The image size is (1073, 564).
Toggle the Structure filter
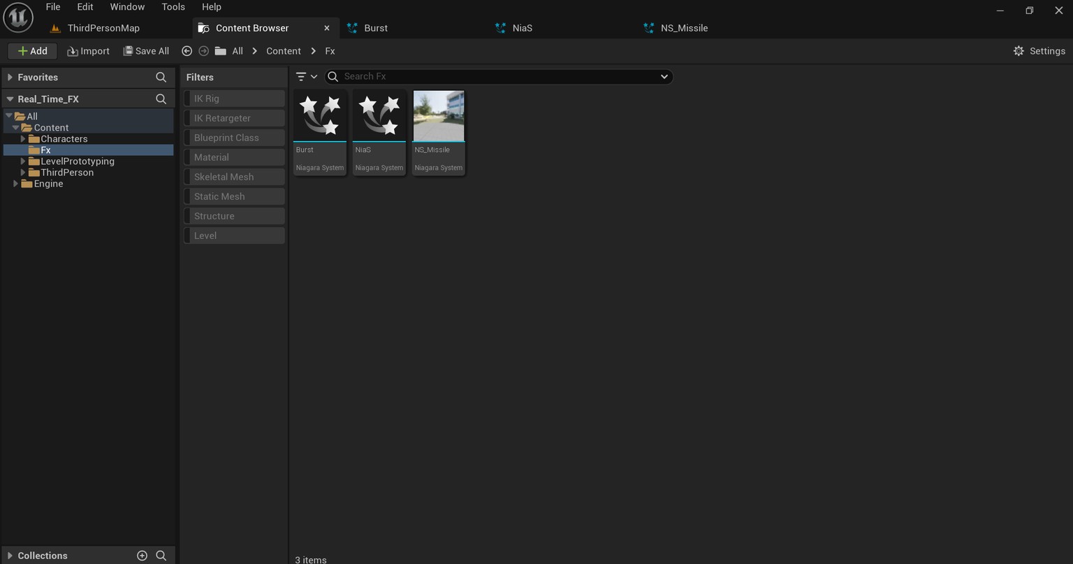coord(234,216)
